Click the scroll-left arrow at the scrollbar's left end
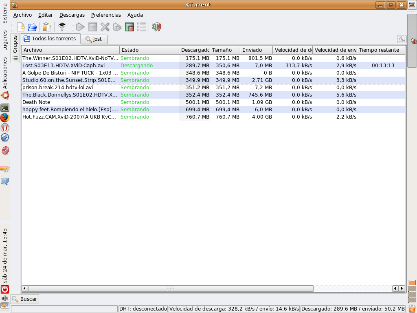The image size is (417, 313). click(x=25, y=289)
